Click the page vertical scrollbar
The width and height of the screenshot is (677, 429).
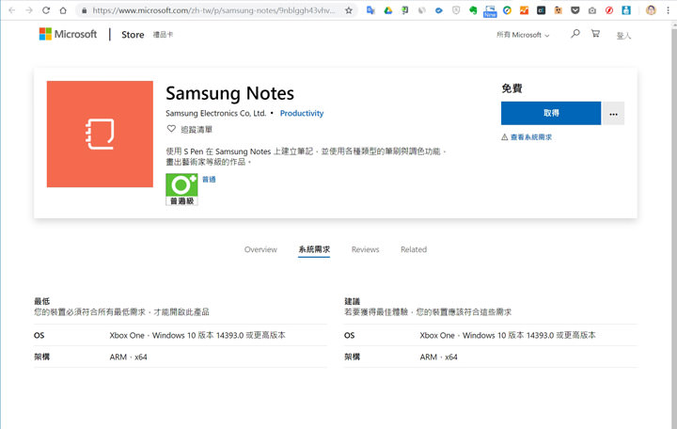[x=674, y=225]
